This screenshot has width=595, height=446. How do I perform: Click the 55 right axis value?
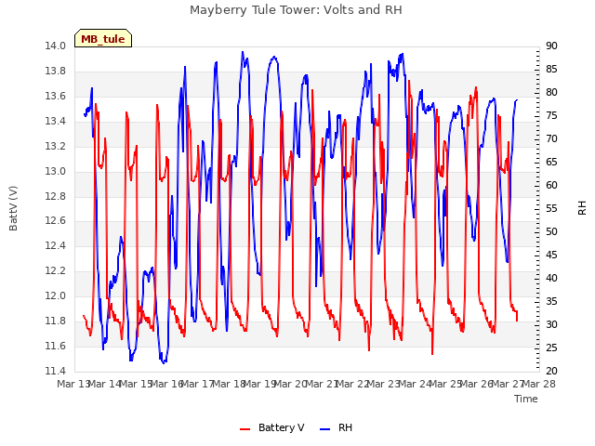point(551,208)
